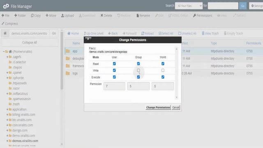This screenshot has height=148, width=263.
Task: Click Empty Trash
Action: coord(233,33)
